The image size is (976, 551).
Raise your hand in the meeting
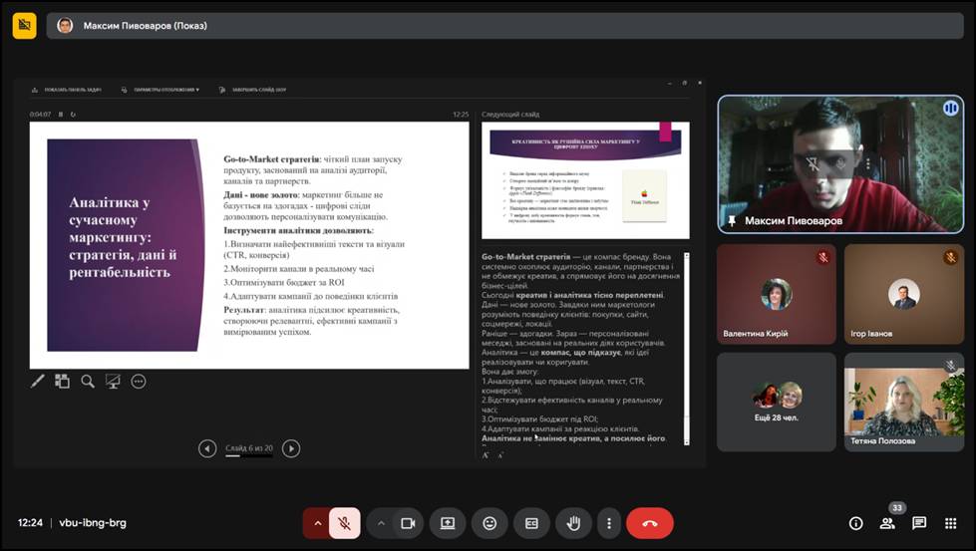[x=573, y=523]
